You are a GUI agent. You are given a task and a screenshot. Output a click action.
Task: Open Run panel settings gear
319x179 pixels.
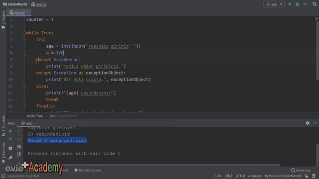[308, 123]
